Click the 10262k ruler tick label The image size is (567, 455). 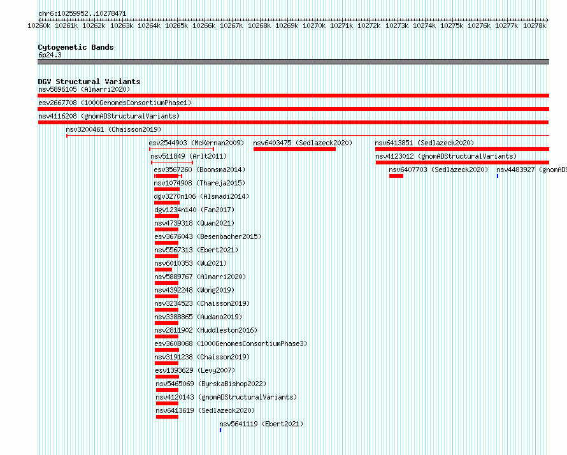[94, 25]
